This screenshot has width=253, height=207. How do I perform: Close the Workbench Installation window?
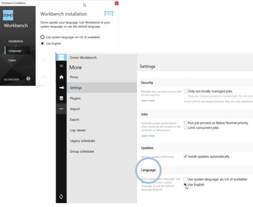117,3
